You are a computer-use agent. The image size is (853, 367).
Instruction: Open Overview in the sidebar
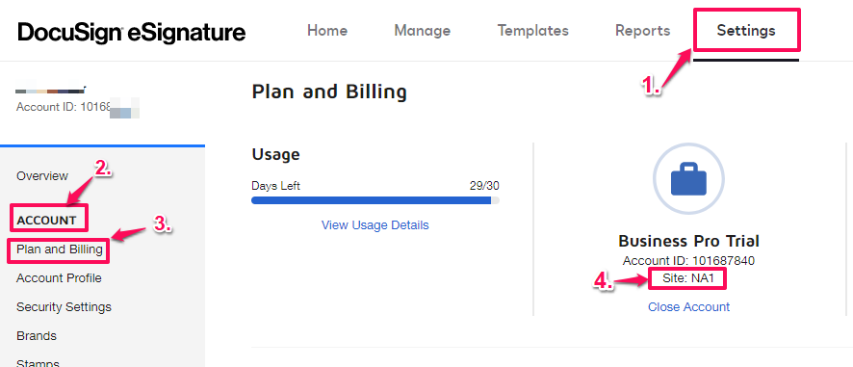[42, 176]
